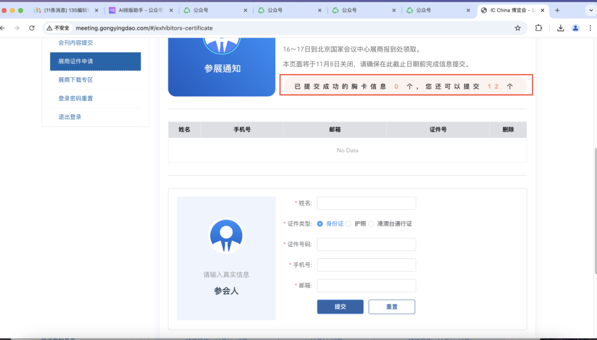Viewport: 597px width, 340px height.
Task: Click the page vertical scrollbar
Action: pos(595,211)
